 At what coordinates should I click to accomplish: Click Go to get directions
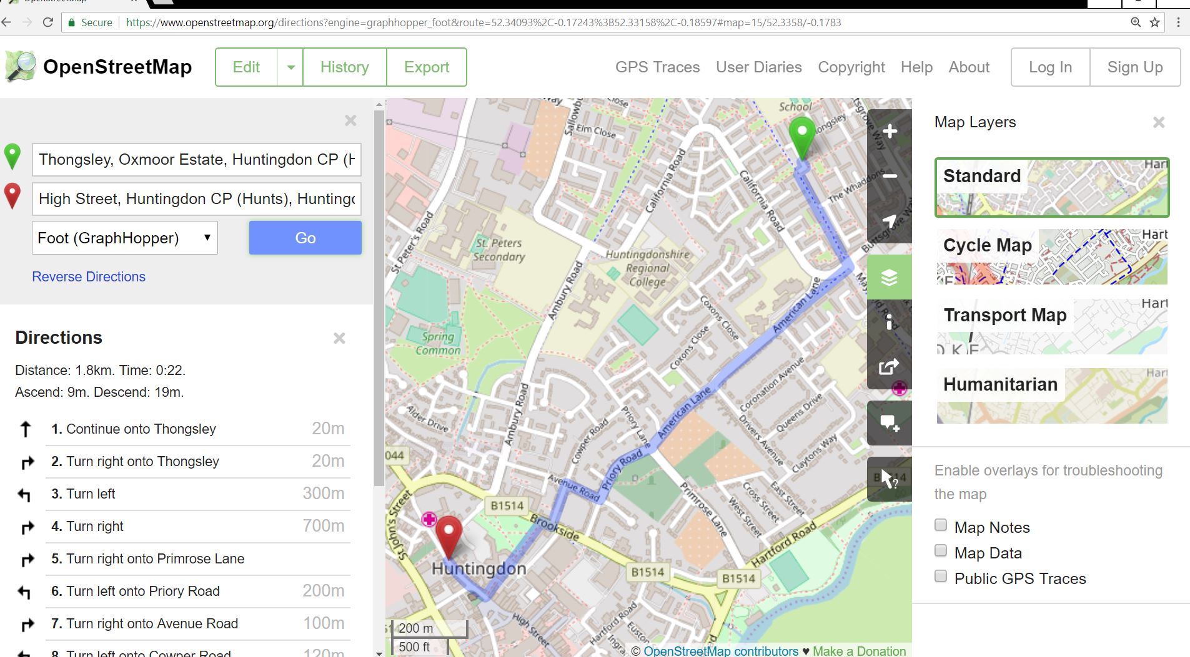click(305, 238)
